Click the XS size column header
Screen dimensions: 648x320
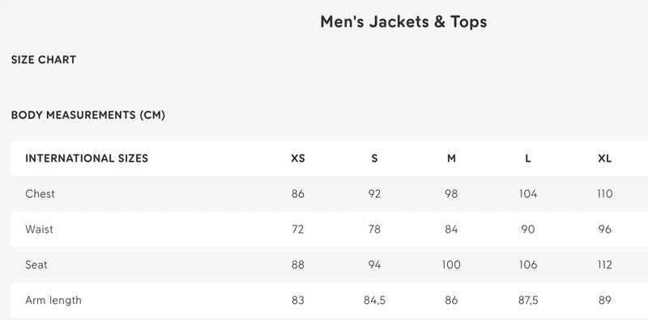point(298,158)
